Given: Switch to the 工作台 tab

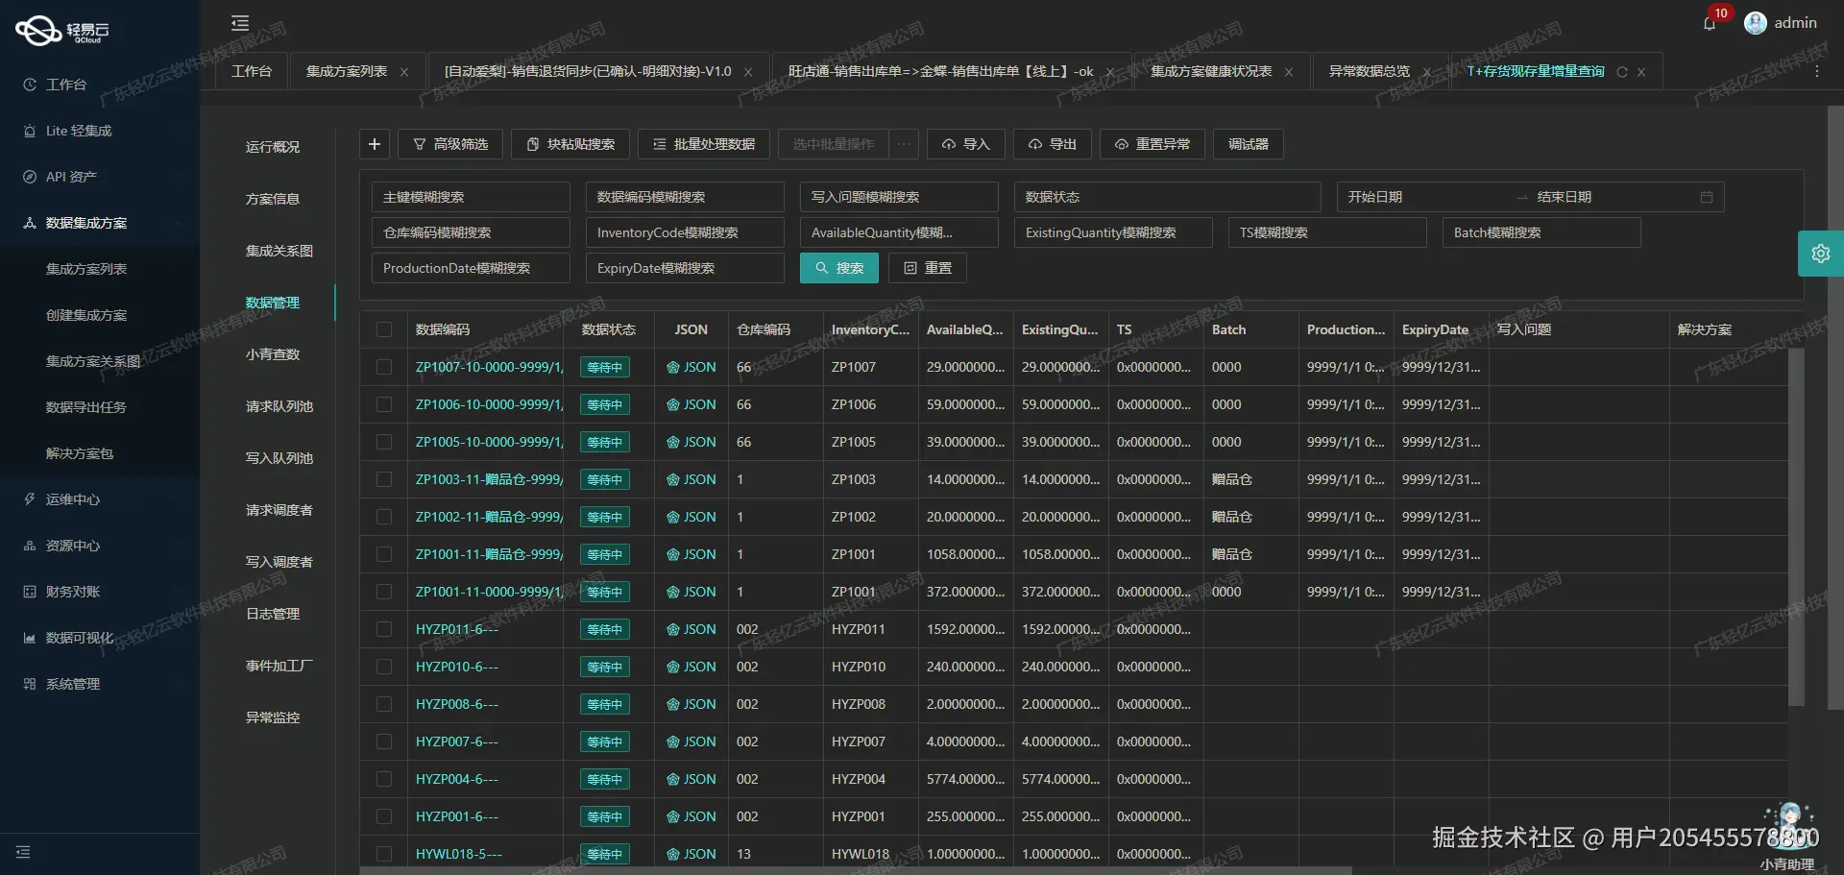Looking at the screenshot, I should 252,72.
